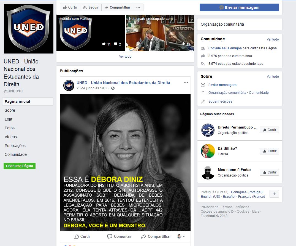Open the messenger icon inside Enviar mensagem
The height and width of the screenshot is (246, 296).
221,7
